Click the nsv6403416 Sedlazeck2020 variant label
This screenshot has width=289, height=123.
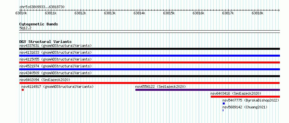236,93
